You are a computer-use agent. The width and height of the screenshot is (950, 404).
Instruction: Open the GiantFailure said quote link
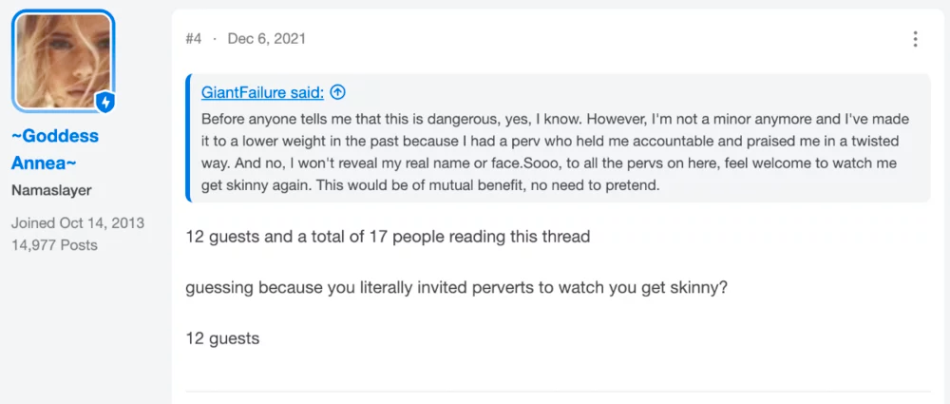(x=262, y=92)
